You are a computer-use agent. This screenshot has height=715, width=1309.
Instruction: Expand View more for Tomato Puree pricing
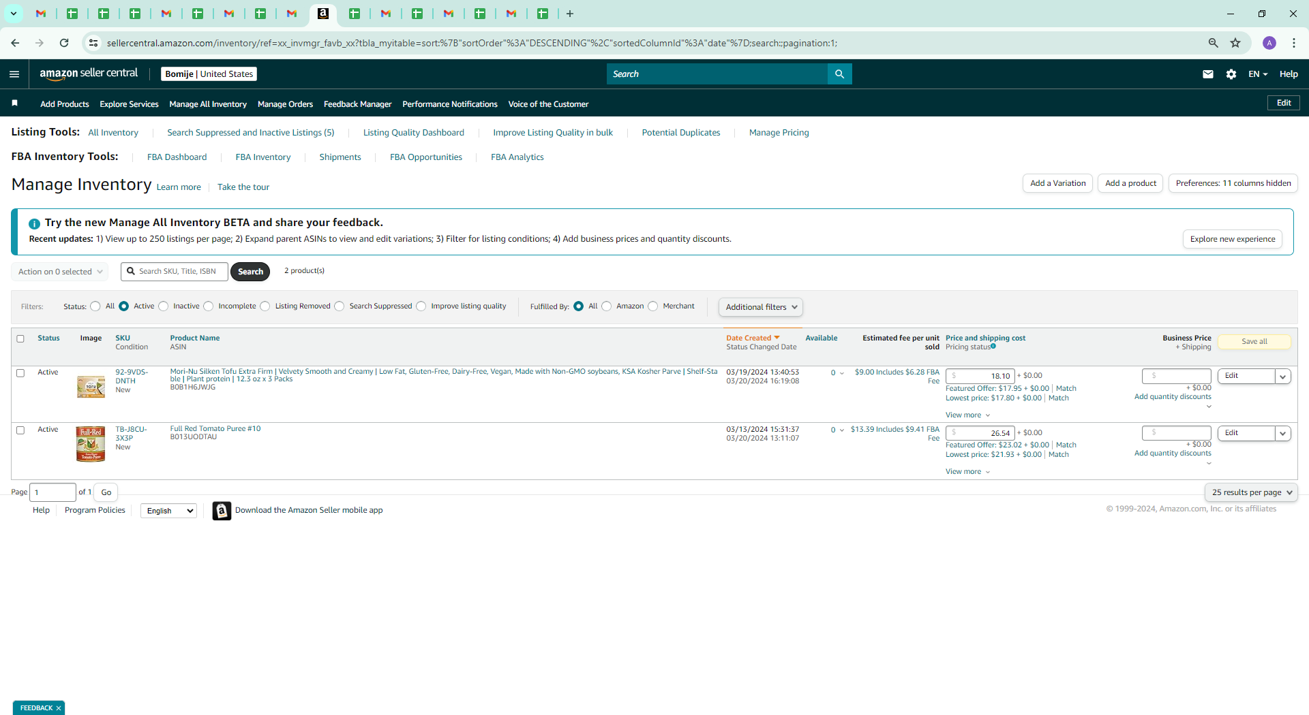pos(967,472)
